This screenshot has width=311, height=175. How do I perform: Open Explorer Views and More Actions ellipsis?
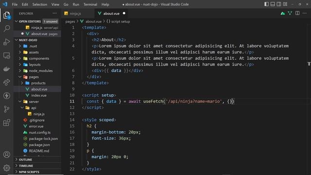pos(54,13)
